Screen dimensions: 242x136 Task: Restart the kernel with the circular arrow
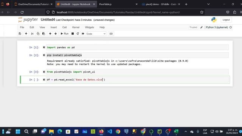tap(78, 34)
